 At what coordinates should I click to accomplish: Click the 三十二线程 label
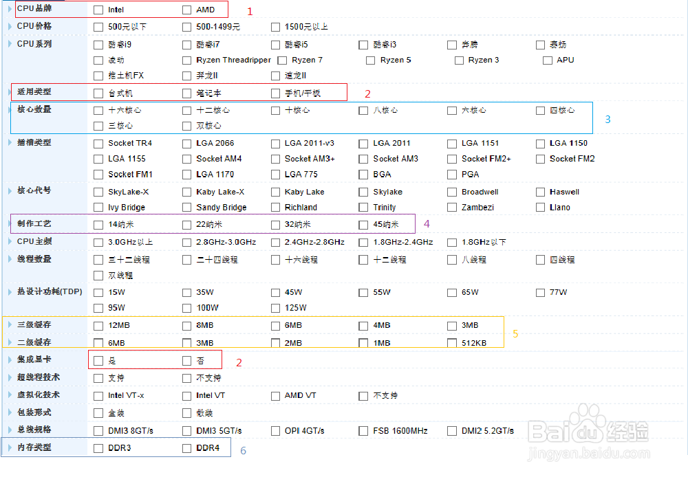(x=129, y=260)
